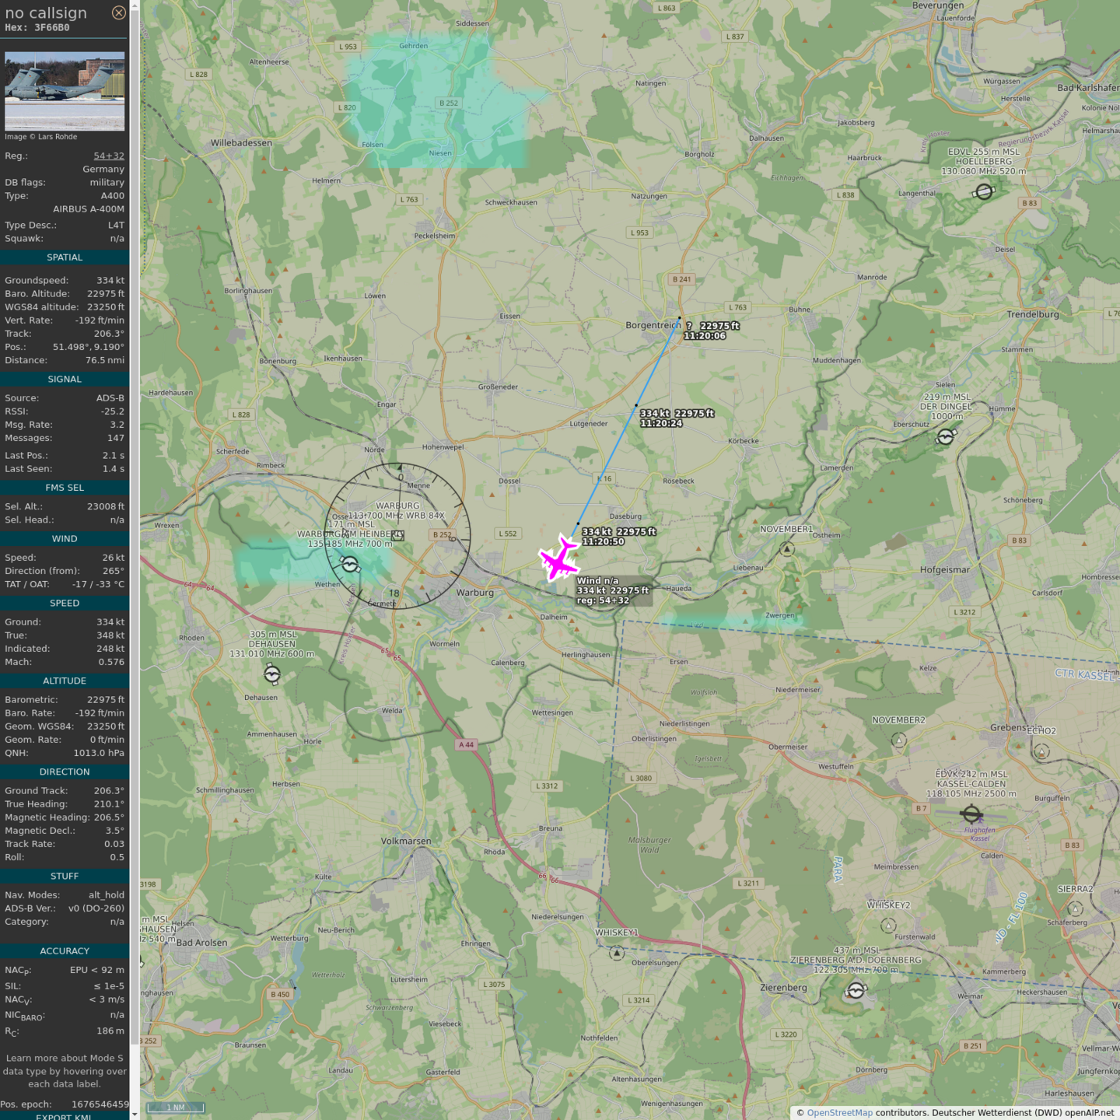Select the SIERRA2 reporting point marker

pos(1076,908)
